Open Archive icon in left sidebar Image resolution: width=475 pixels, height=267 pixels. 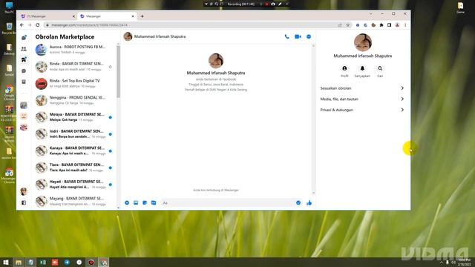point(24,82)
